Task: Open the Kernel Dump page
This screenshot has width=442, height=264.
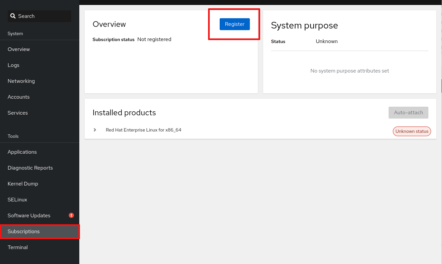Action: click(23, 184)
